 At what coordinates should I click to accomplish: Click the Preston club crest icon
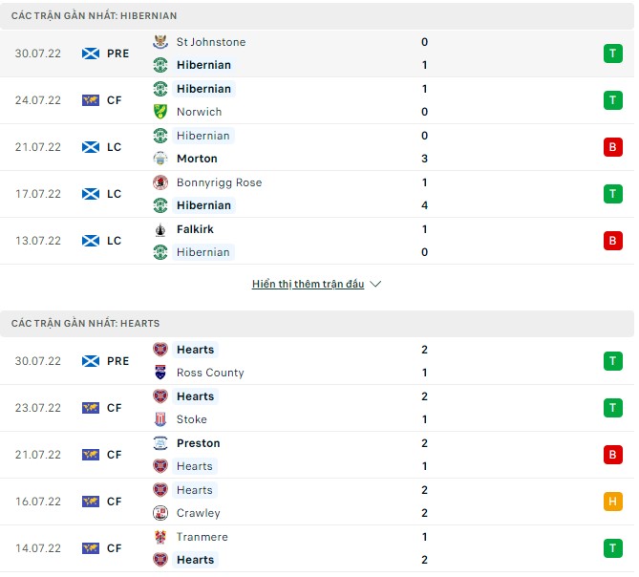(160, 443)
